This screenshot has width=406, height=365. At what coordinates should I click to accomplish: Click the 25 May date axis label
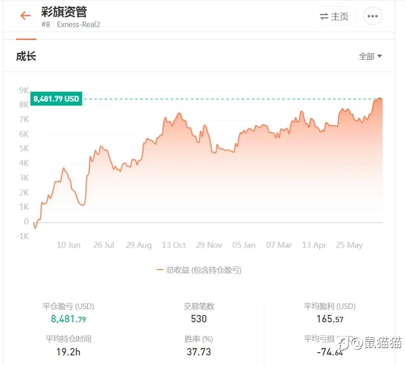[349, 245]
